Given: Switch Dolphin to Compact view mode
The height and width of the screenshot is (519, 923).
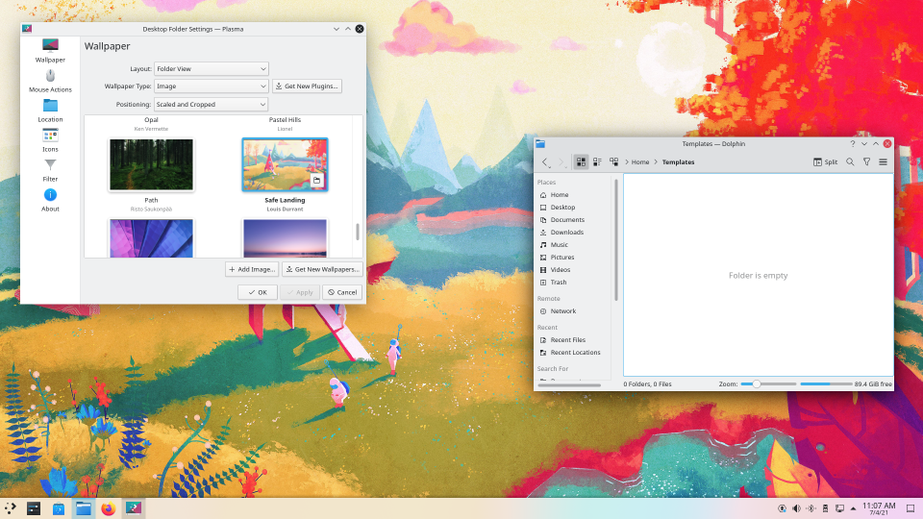Looking at the screenshot, I should pyautogui.click(x=597, y=162).
